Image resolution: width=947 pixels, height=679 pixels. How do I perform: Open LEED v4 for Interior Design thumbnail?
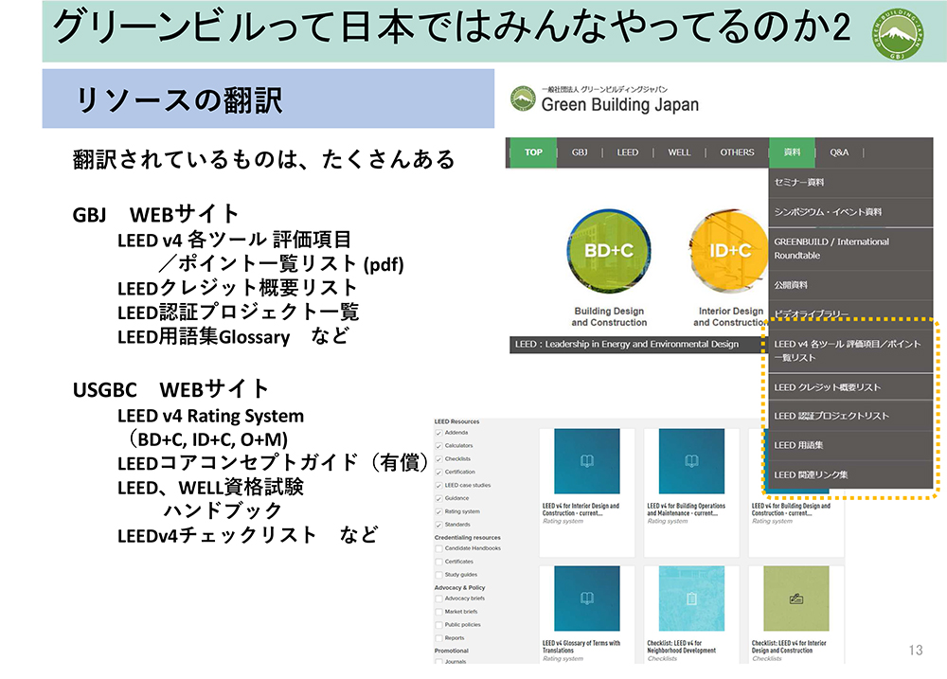tap(586, 461)
